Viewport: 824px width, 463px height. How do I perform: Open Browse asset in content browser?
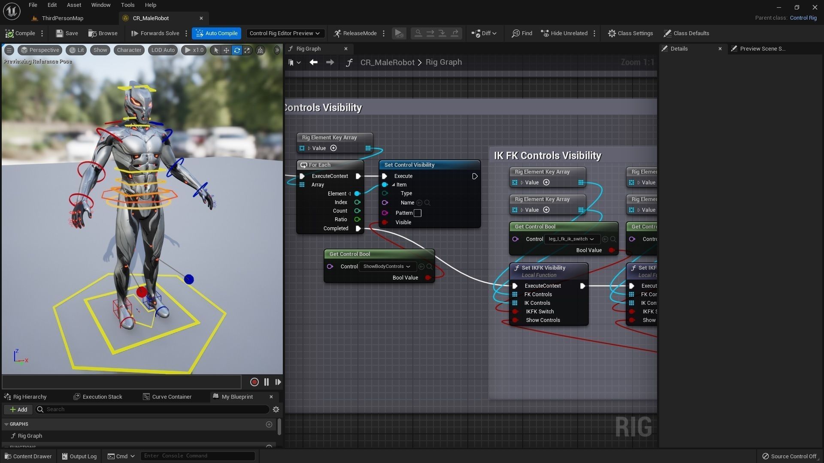(103, 33)
